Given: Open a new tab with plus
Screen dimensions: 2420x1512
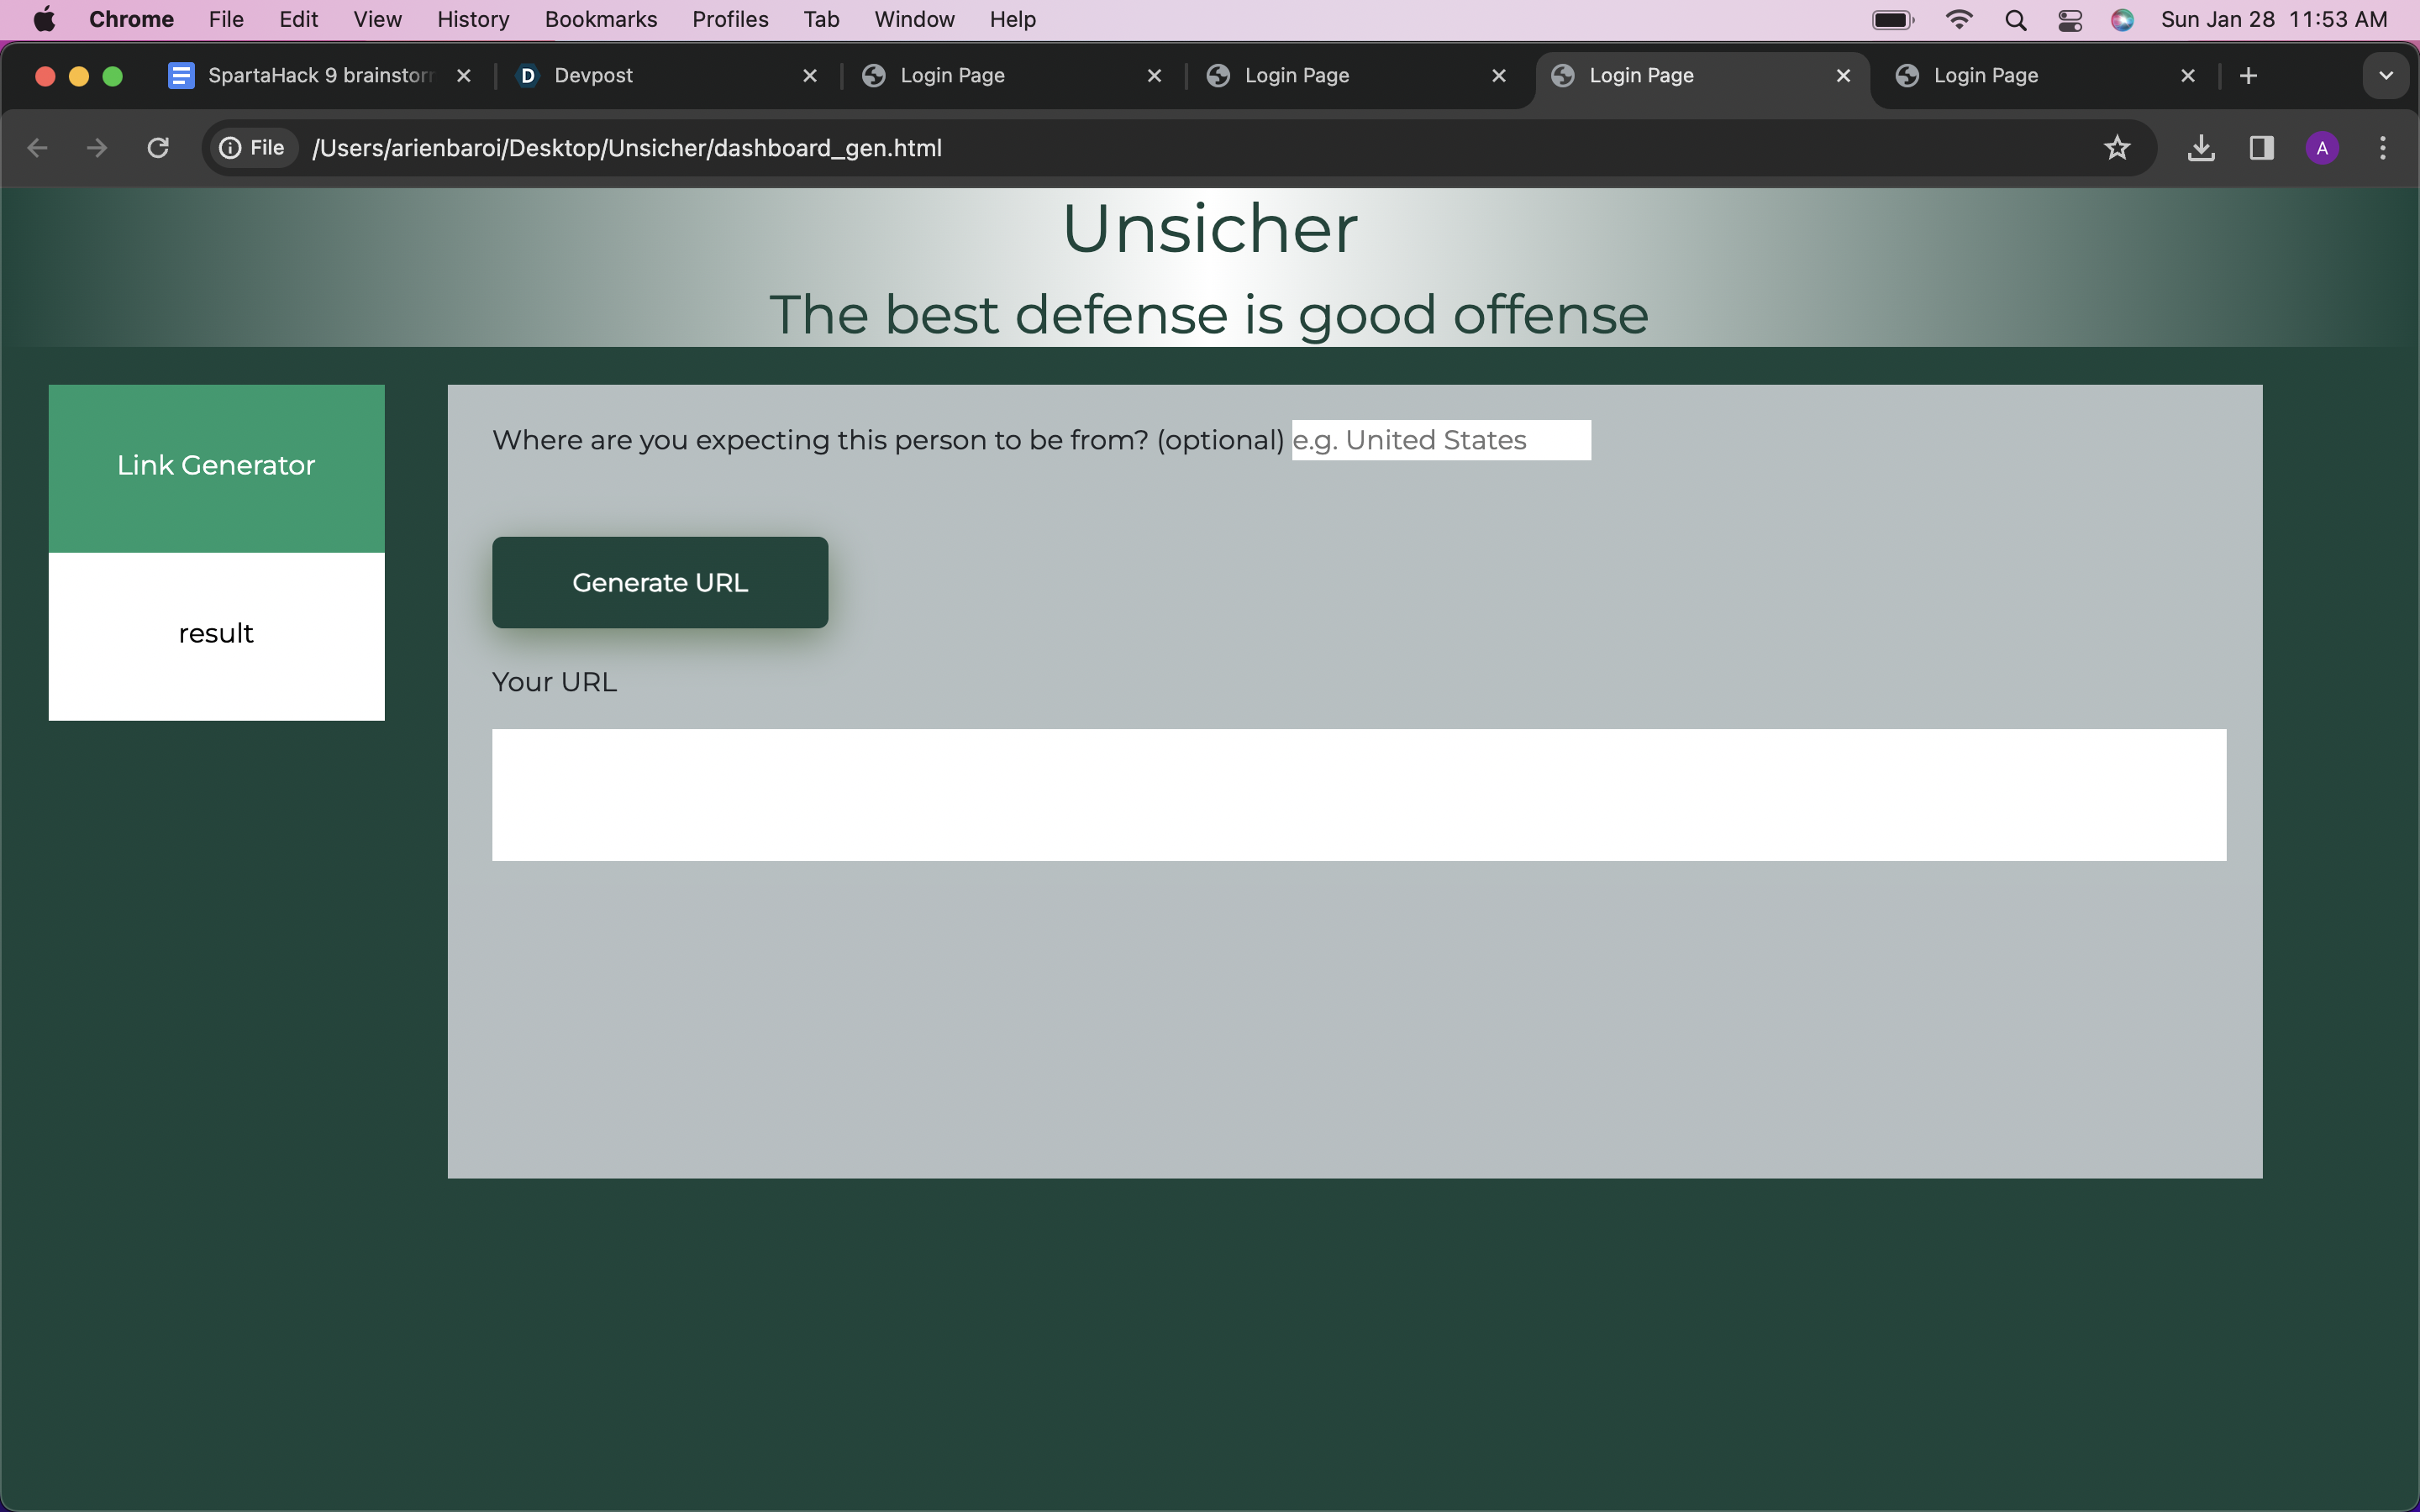Looking at the screenshot, I should [x=2248, y=76].
